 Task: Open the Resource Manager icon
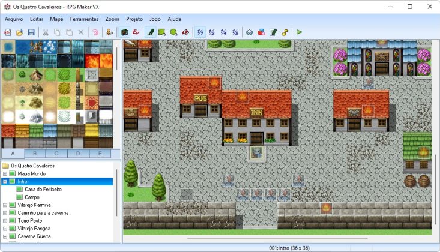261,32
